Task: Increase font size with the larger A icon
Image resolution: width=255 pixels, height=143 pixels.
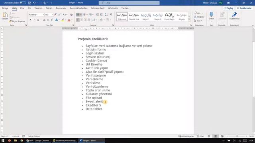Action: point(55,15)
